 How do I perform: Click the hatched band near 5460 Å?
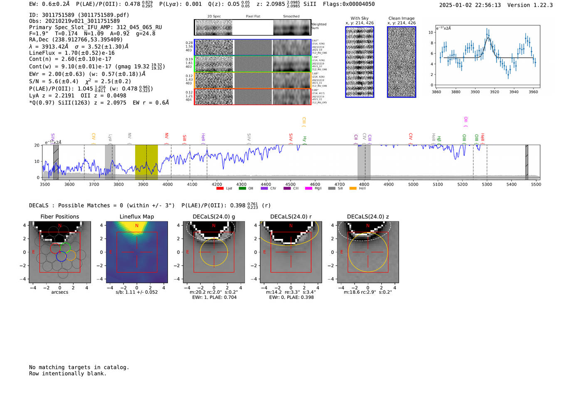click(527, 162)
